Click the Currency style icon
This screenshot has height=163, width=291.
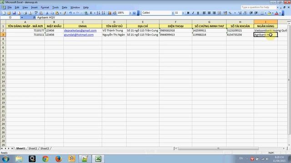click(x=225, y=13)
